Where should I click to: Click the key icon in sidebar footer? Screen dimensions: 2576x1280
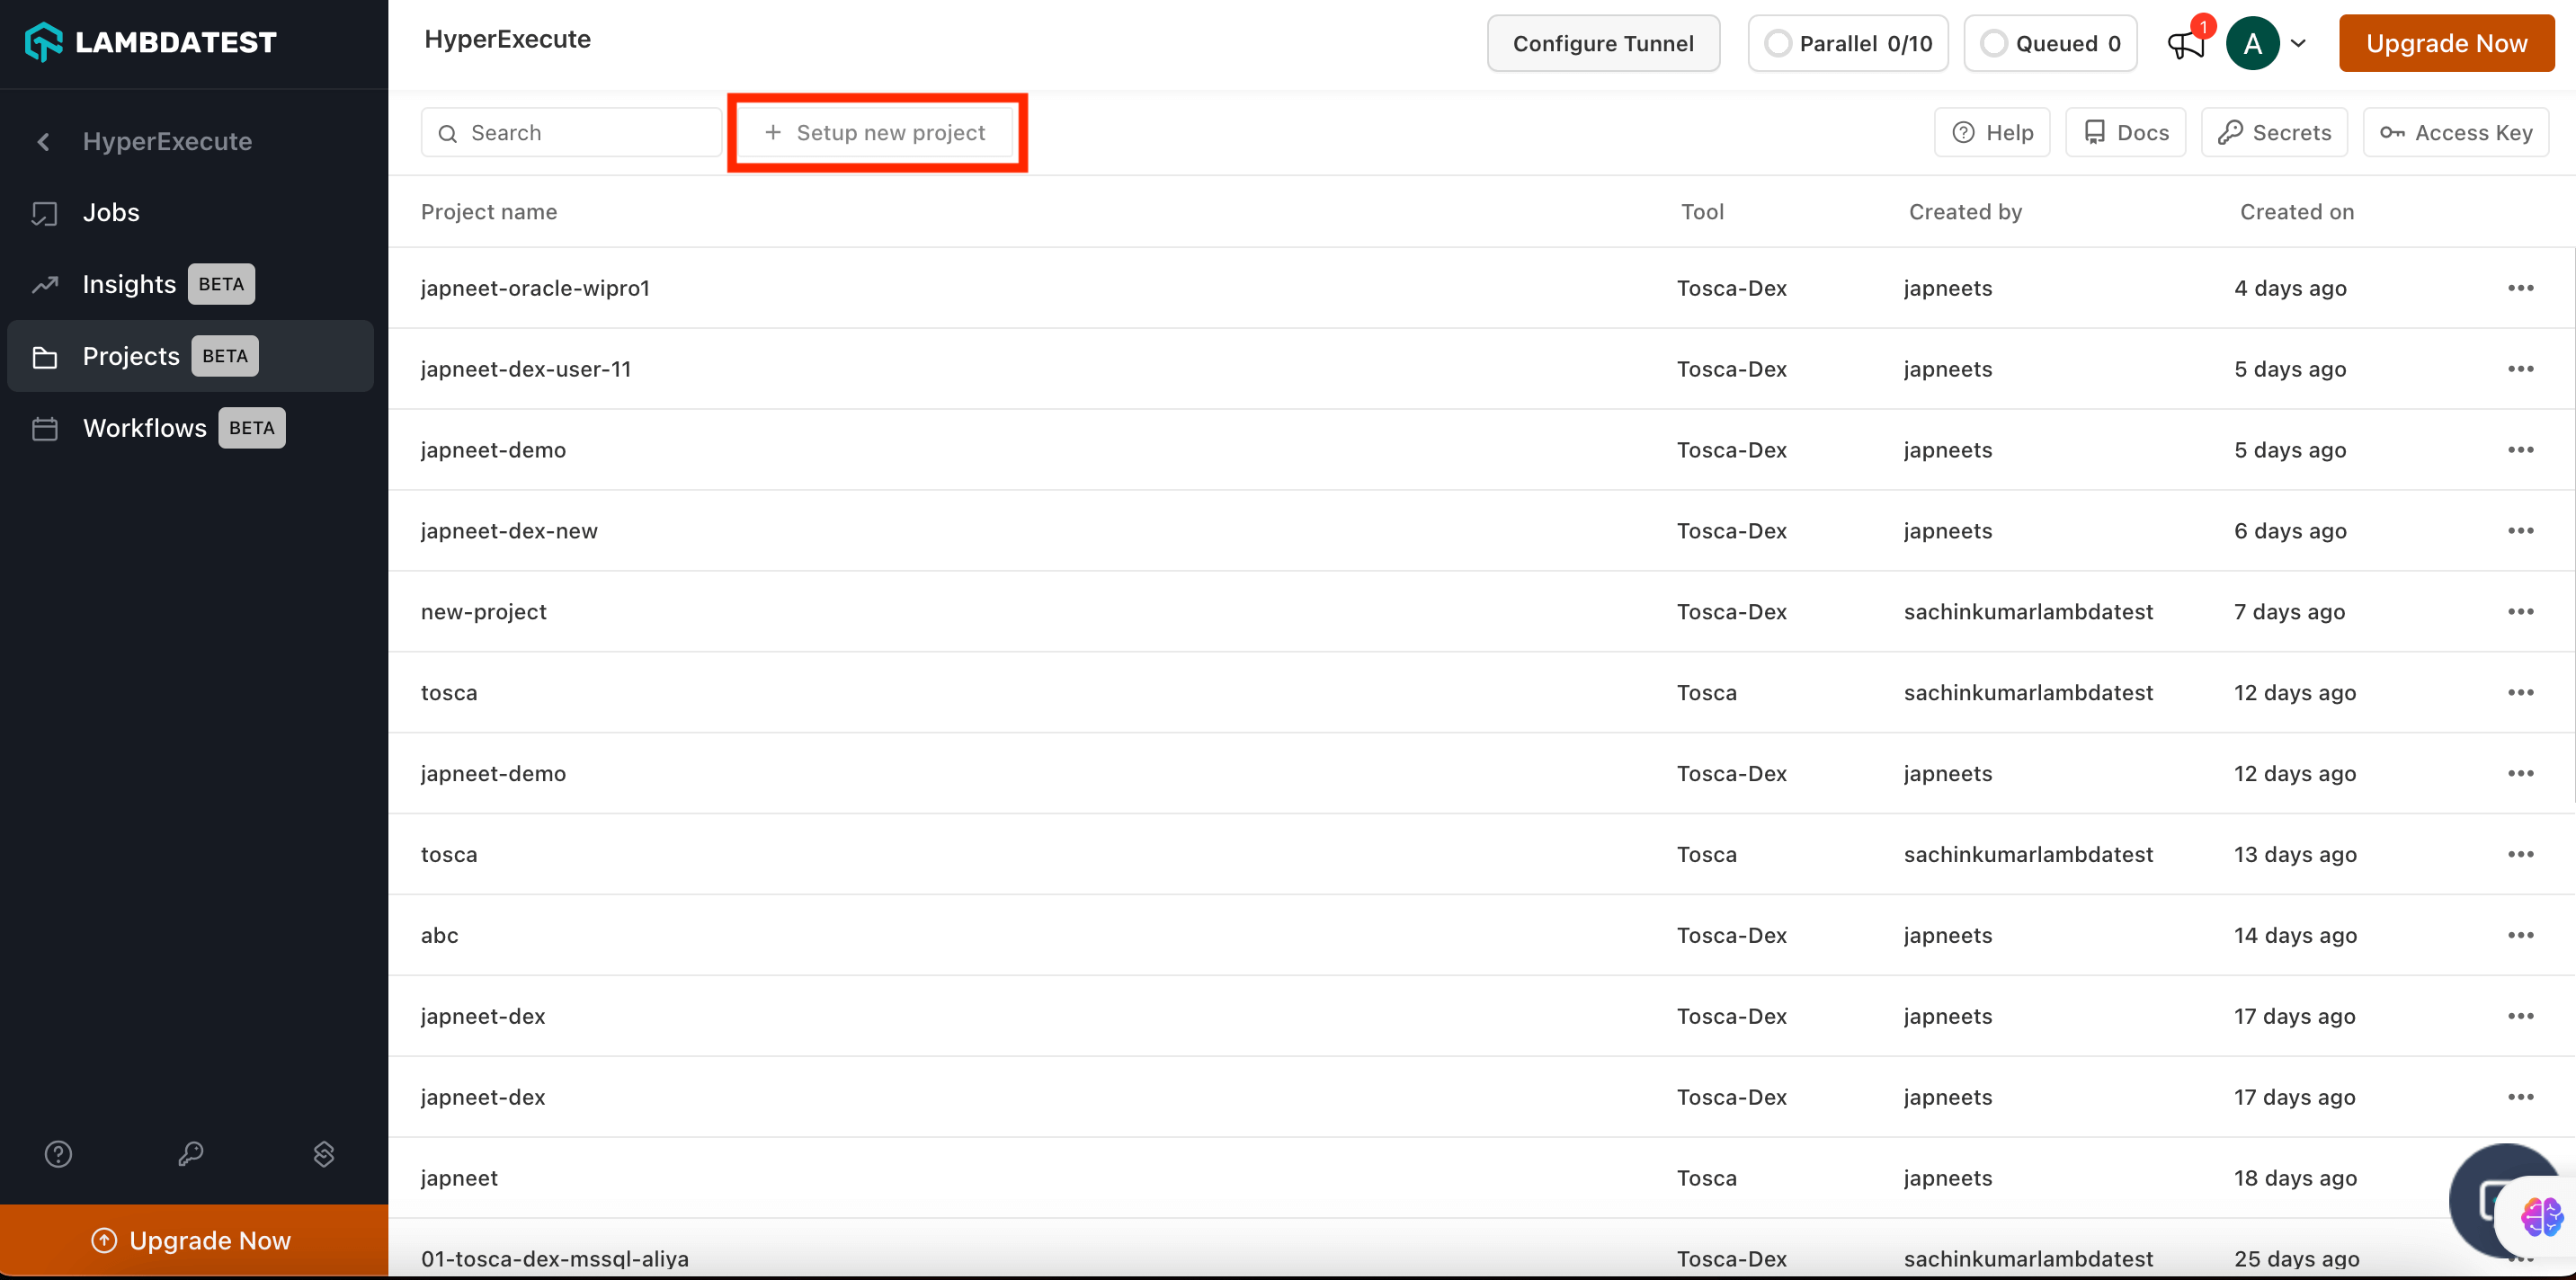(191, 1154)
